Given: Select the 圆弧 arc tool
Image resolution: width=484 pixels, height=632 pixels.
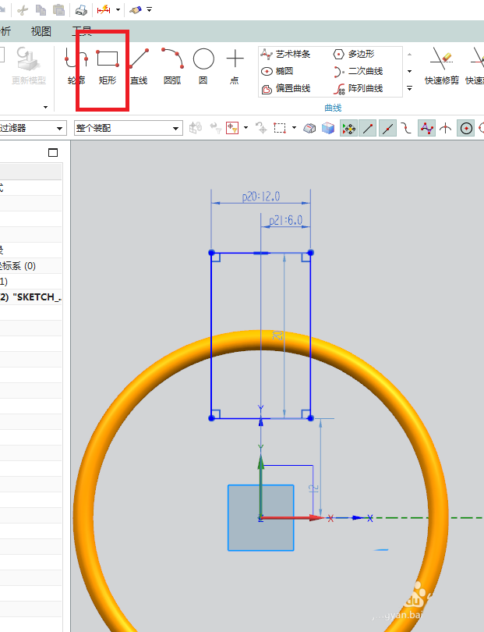Looking at the screenshot, I should pyautogui.click(x=172, y=67).
